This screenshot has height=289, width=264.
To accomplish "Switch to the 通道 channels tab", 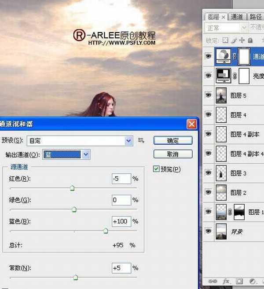I will click(x=237, y=17).
